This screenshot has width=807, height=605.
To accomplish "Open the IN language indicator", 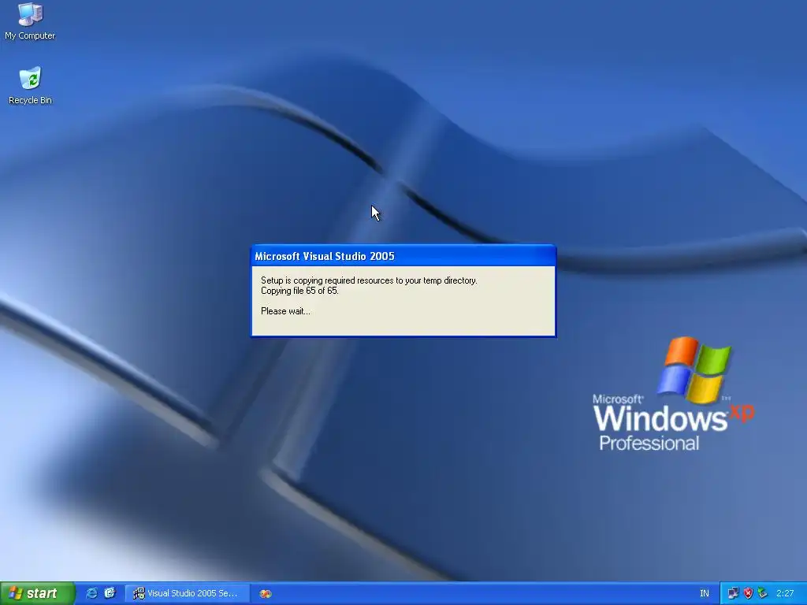I will click(704, 593).
